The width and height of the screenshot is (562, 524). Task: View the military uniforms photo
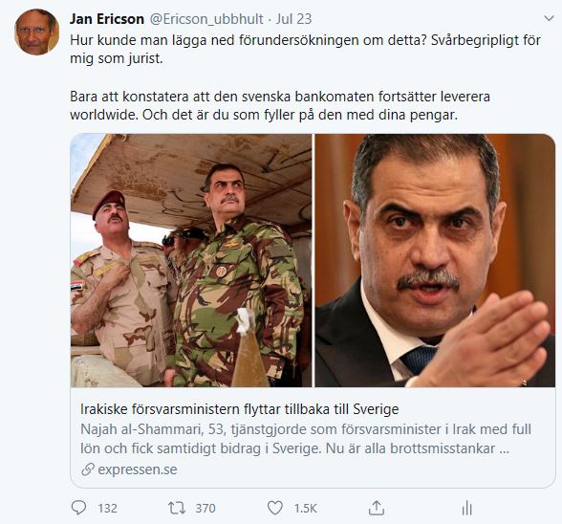tap(191, 260)
